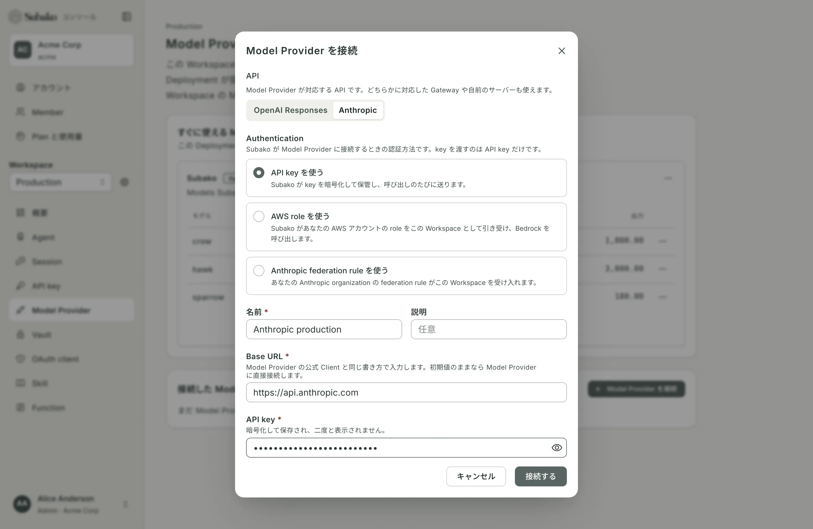Click the キャンセル button
This screenshot has width=813, height=529.
point(476,476)
